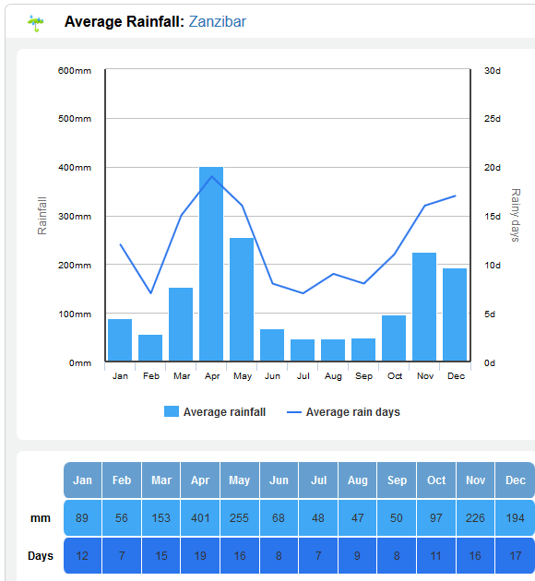Click the 194 mm value for December

(x=516, y=517)
